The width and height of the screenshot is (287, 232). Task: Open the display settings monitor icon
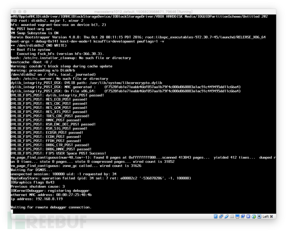click(238, 216)
